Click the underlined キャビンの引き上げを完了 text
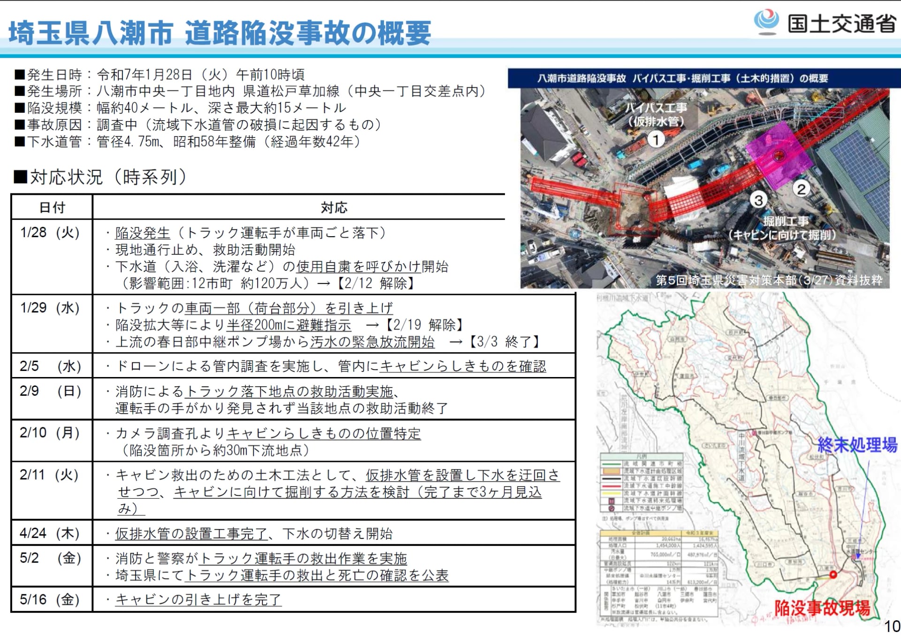The height and width of the screenshot is (639, 901). (x=198, y=600)
